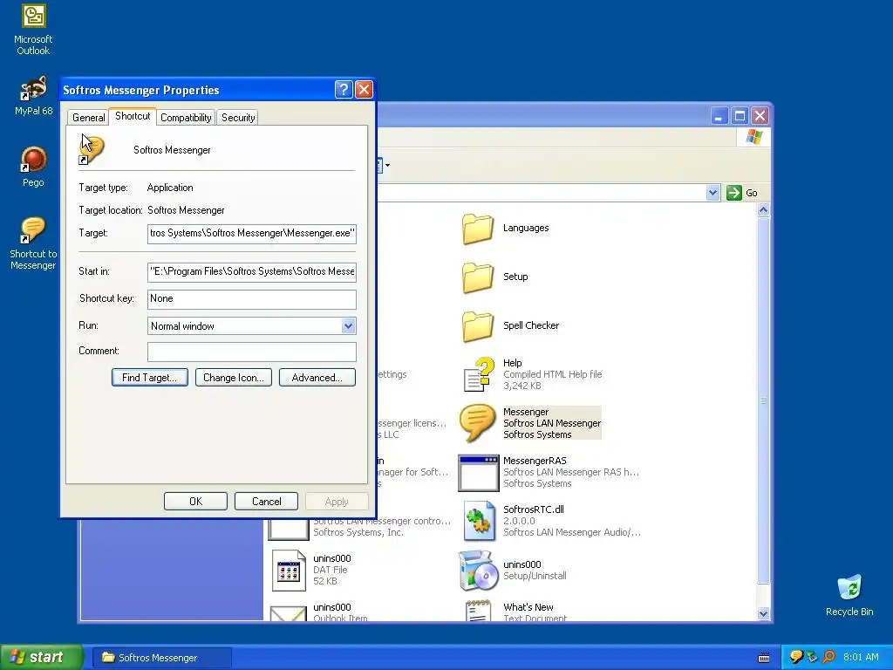Click the orange magnifier tray icon
This screenshot has width=893, height=670.
828,658
